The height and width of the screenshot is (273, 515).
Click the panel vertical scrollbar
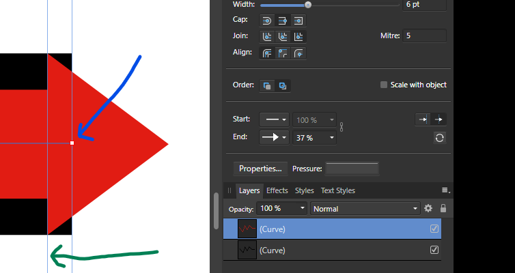[x=216, y=211]
